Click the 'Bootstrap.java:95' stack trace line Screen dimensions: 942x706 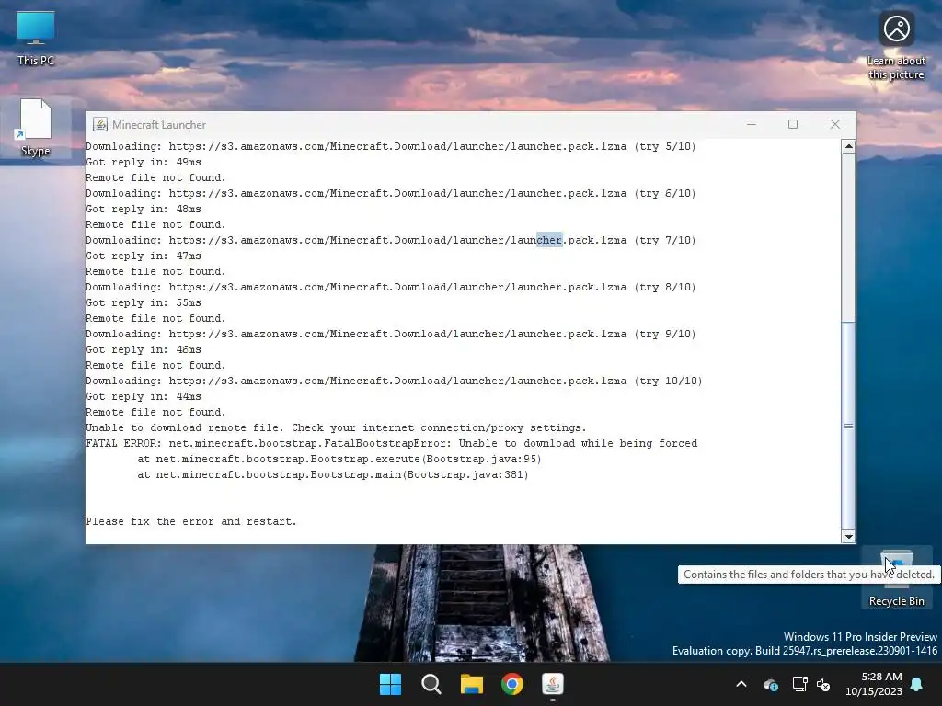tap(339, 460)
